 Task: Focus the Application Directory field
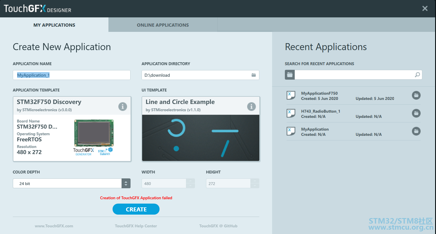tap(200, 75)
